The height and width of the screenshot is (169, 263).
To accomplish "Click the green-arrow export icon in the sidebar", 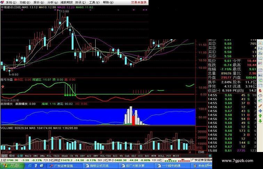I will point(260,101).
